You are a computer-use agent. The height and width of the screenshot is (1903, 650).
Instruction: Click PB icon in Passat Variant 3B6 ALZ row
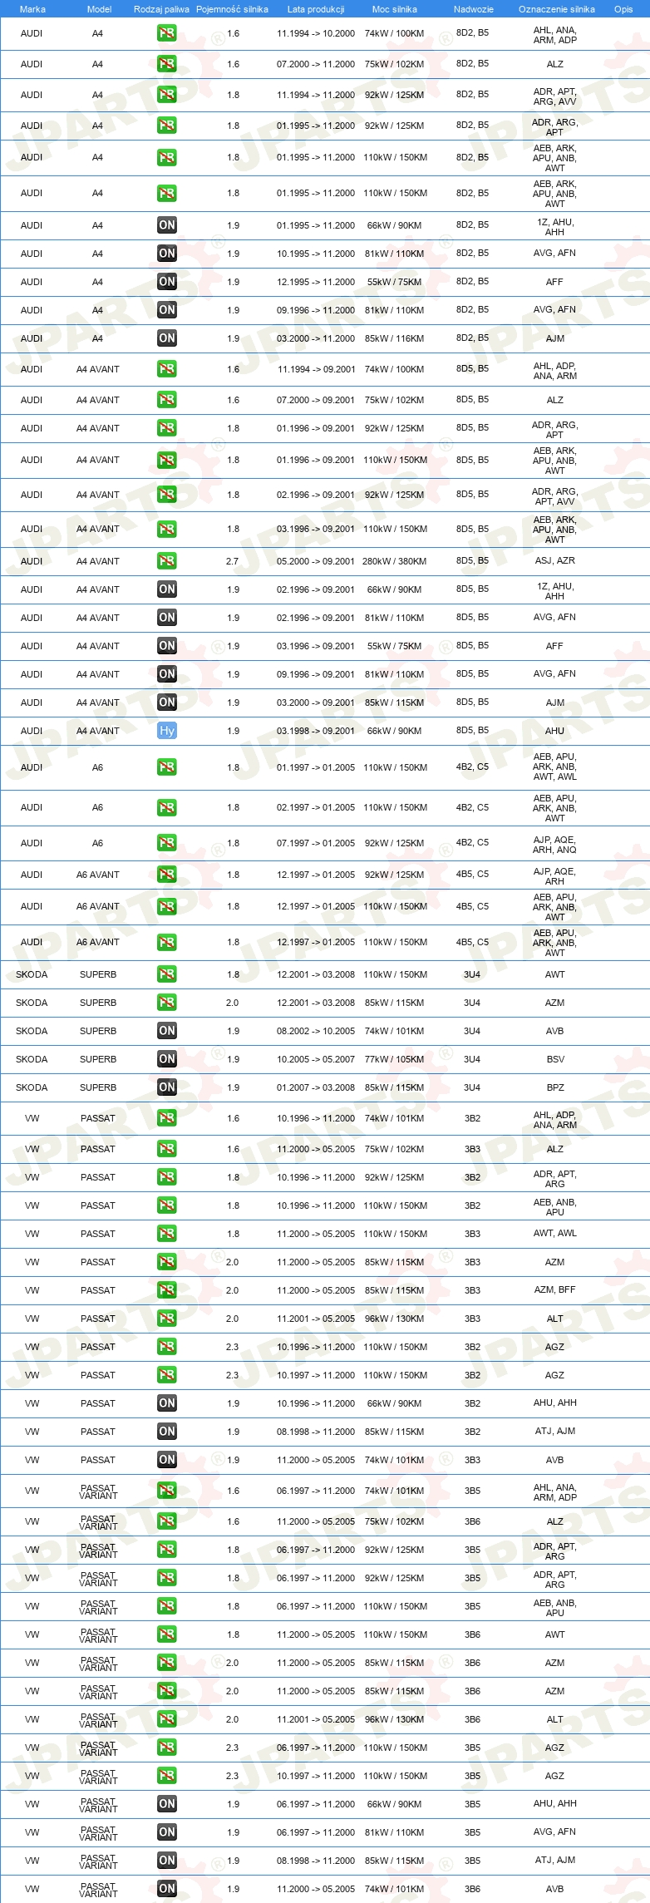[x=167, y=1521]
